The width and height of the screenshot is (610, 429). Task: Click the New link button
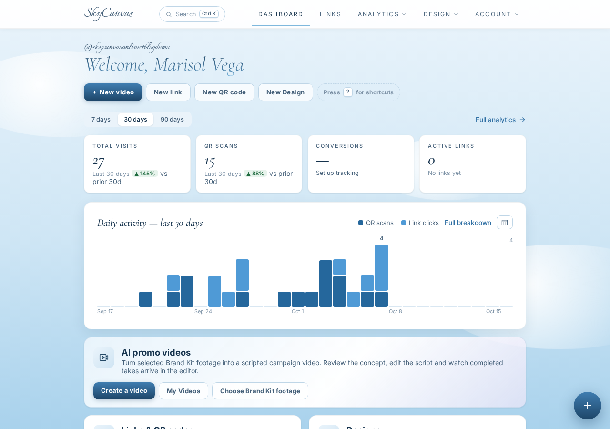pos(168,92)
